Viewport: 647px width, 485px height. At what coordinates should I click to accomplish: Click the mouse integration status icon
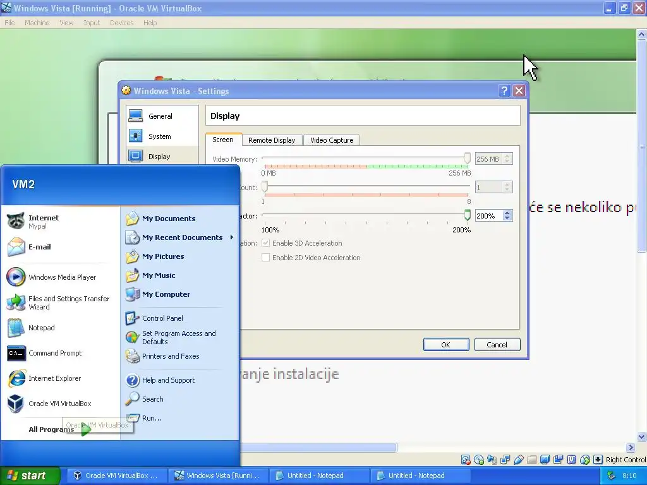[584, 460]
